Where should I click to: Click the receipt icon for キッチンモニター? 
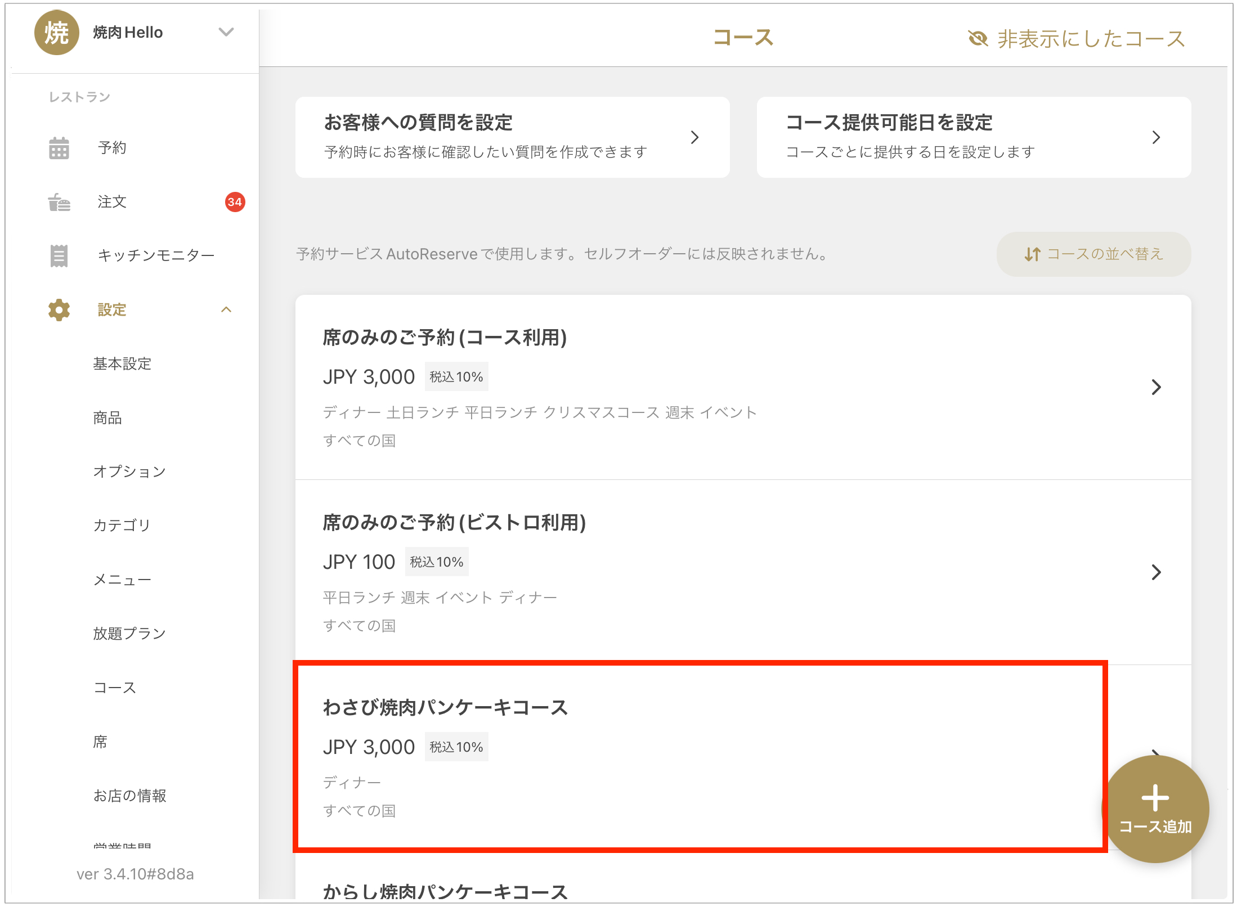point(59,255)
